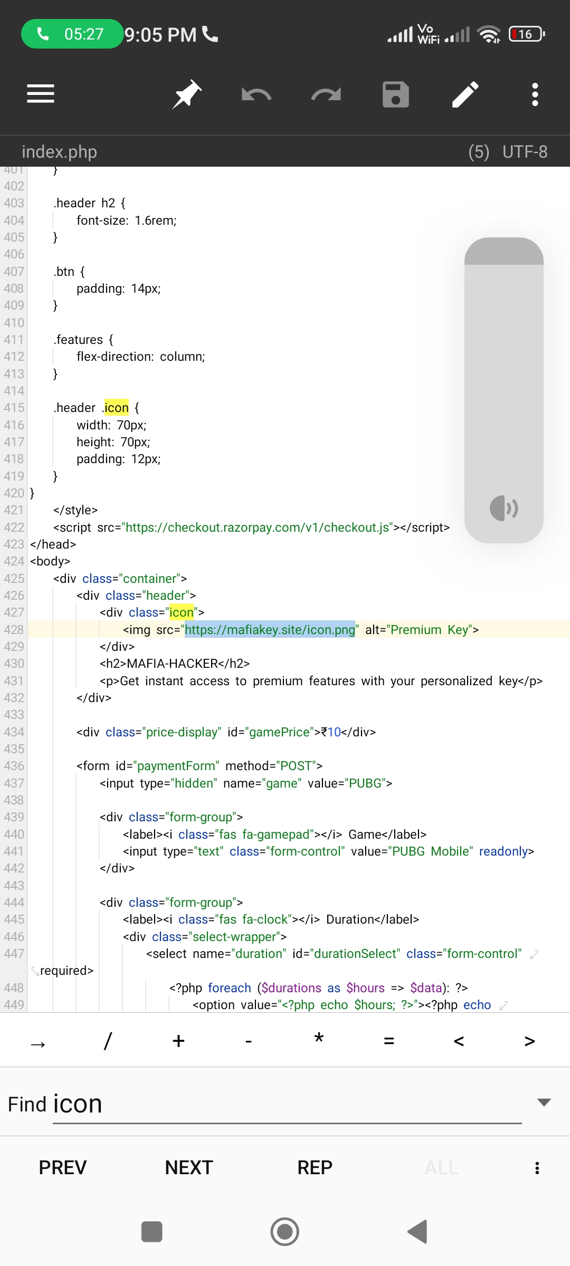Insert the slash symbol key
Screen dimensions: 570x1266
pos(108,1041)
